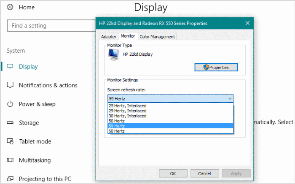Screen dimensions: 295x184
Task: Open Tablet mode settings
Action: 35,141
